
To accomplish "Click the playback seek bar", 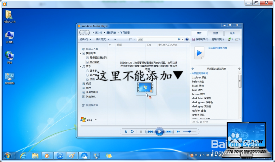I will (x=154, y=126).
